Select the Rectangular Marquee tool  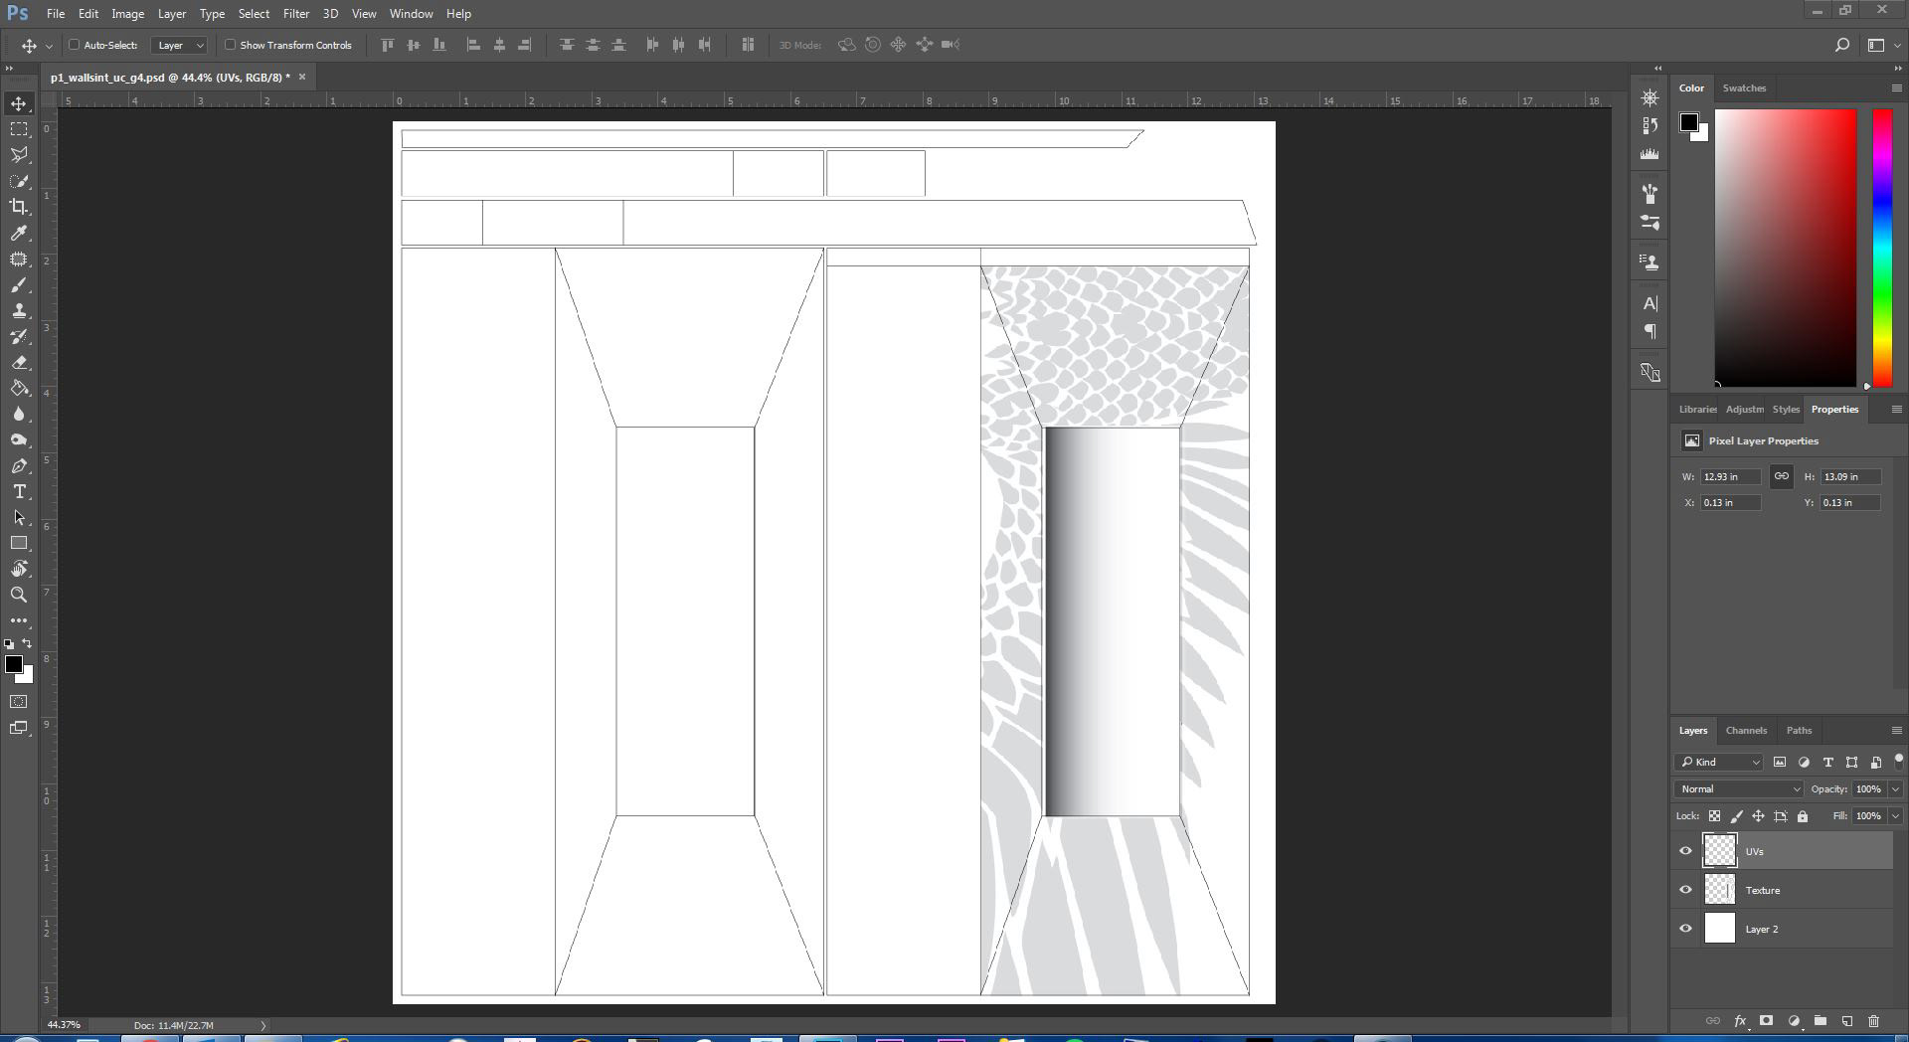(19, 129)
